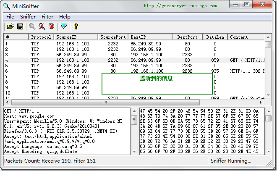Click DataLen value 859 in row 4

(x=215, y=60)
